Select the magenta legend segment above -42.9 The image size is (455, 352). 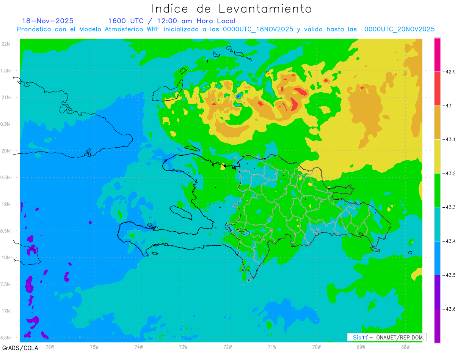437,55
